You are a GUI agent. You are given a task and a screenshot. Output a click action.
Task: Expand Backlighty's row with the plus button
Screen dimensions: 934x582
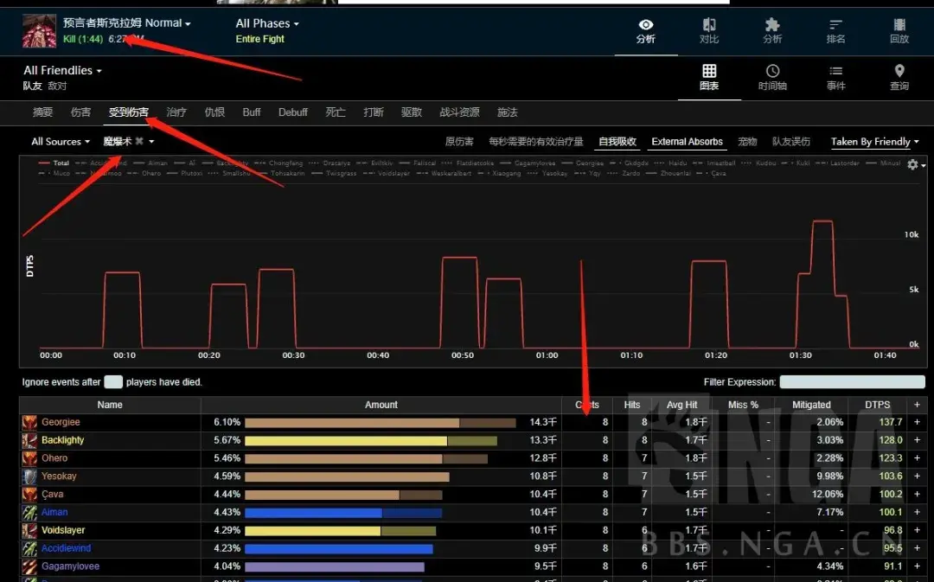[x=917, y=440]
